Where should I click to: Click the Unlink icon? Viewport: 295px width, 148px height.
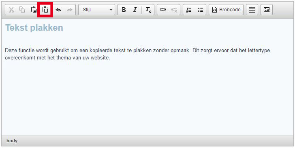[x=174, y=10]
